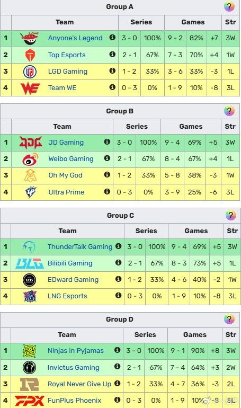Click the Bilibili Gaming BLG logo

point(29,263)
